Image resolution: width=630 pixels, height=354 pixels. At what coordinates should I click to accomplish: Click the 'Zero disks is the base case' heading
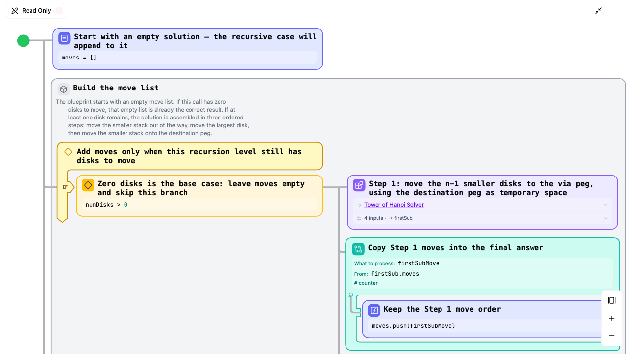coord(201,188)
